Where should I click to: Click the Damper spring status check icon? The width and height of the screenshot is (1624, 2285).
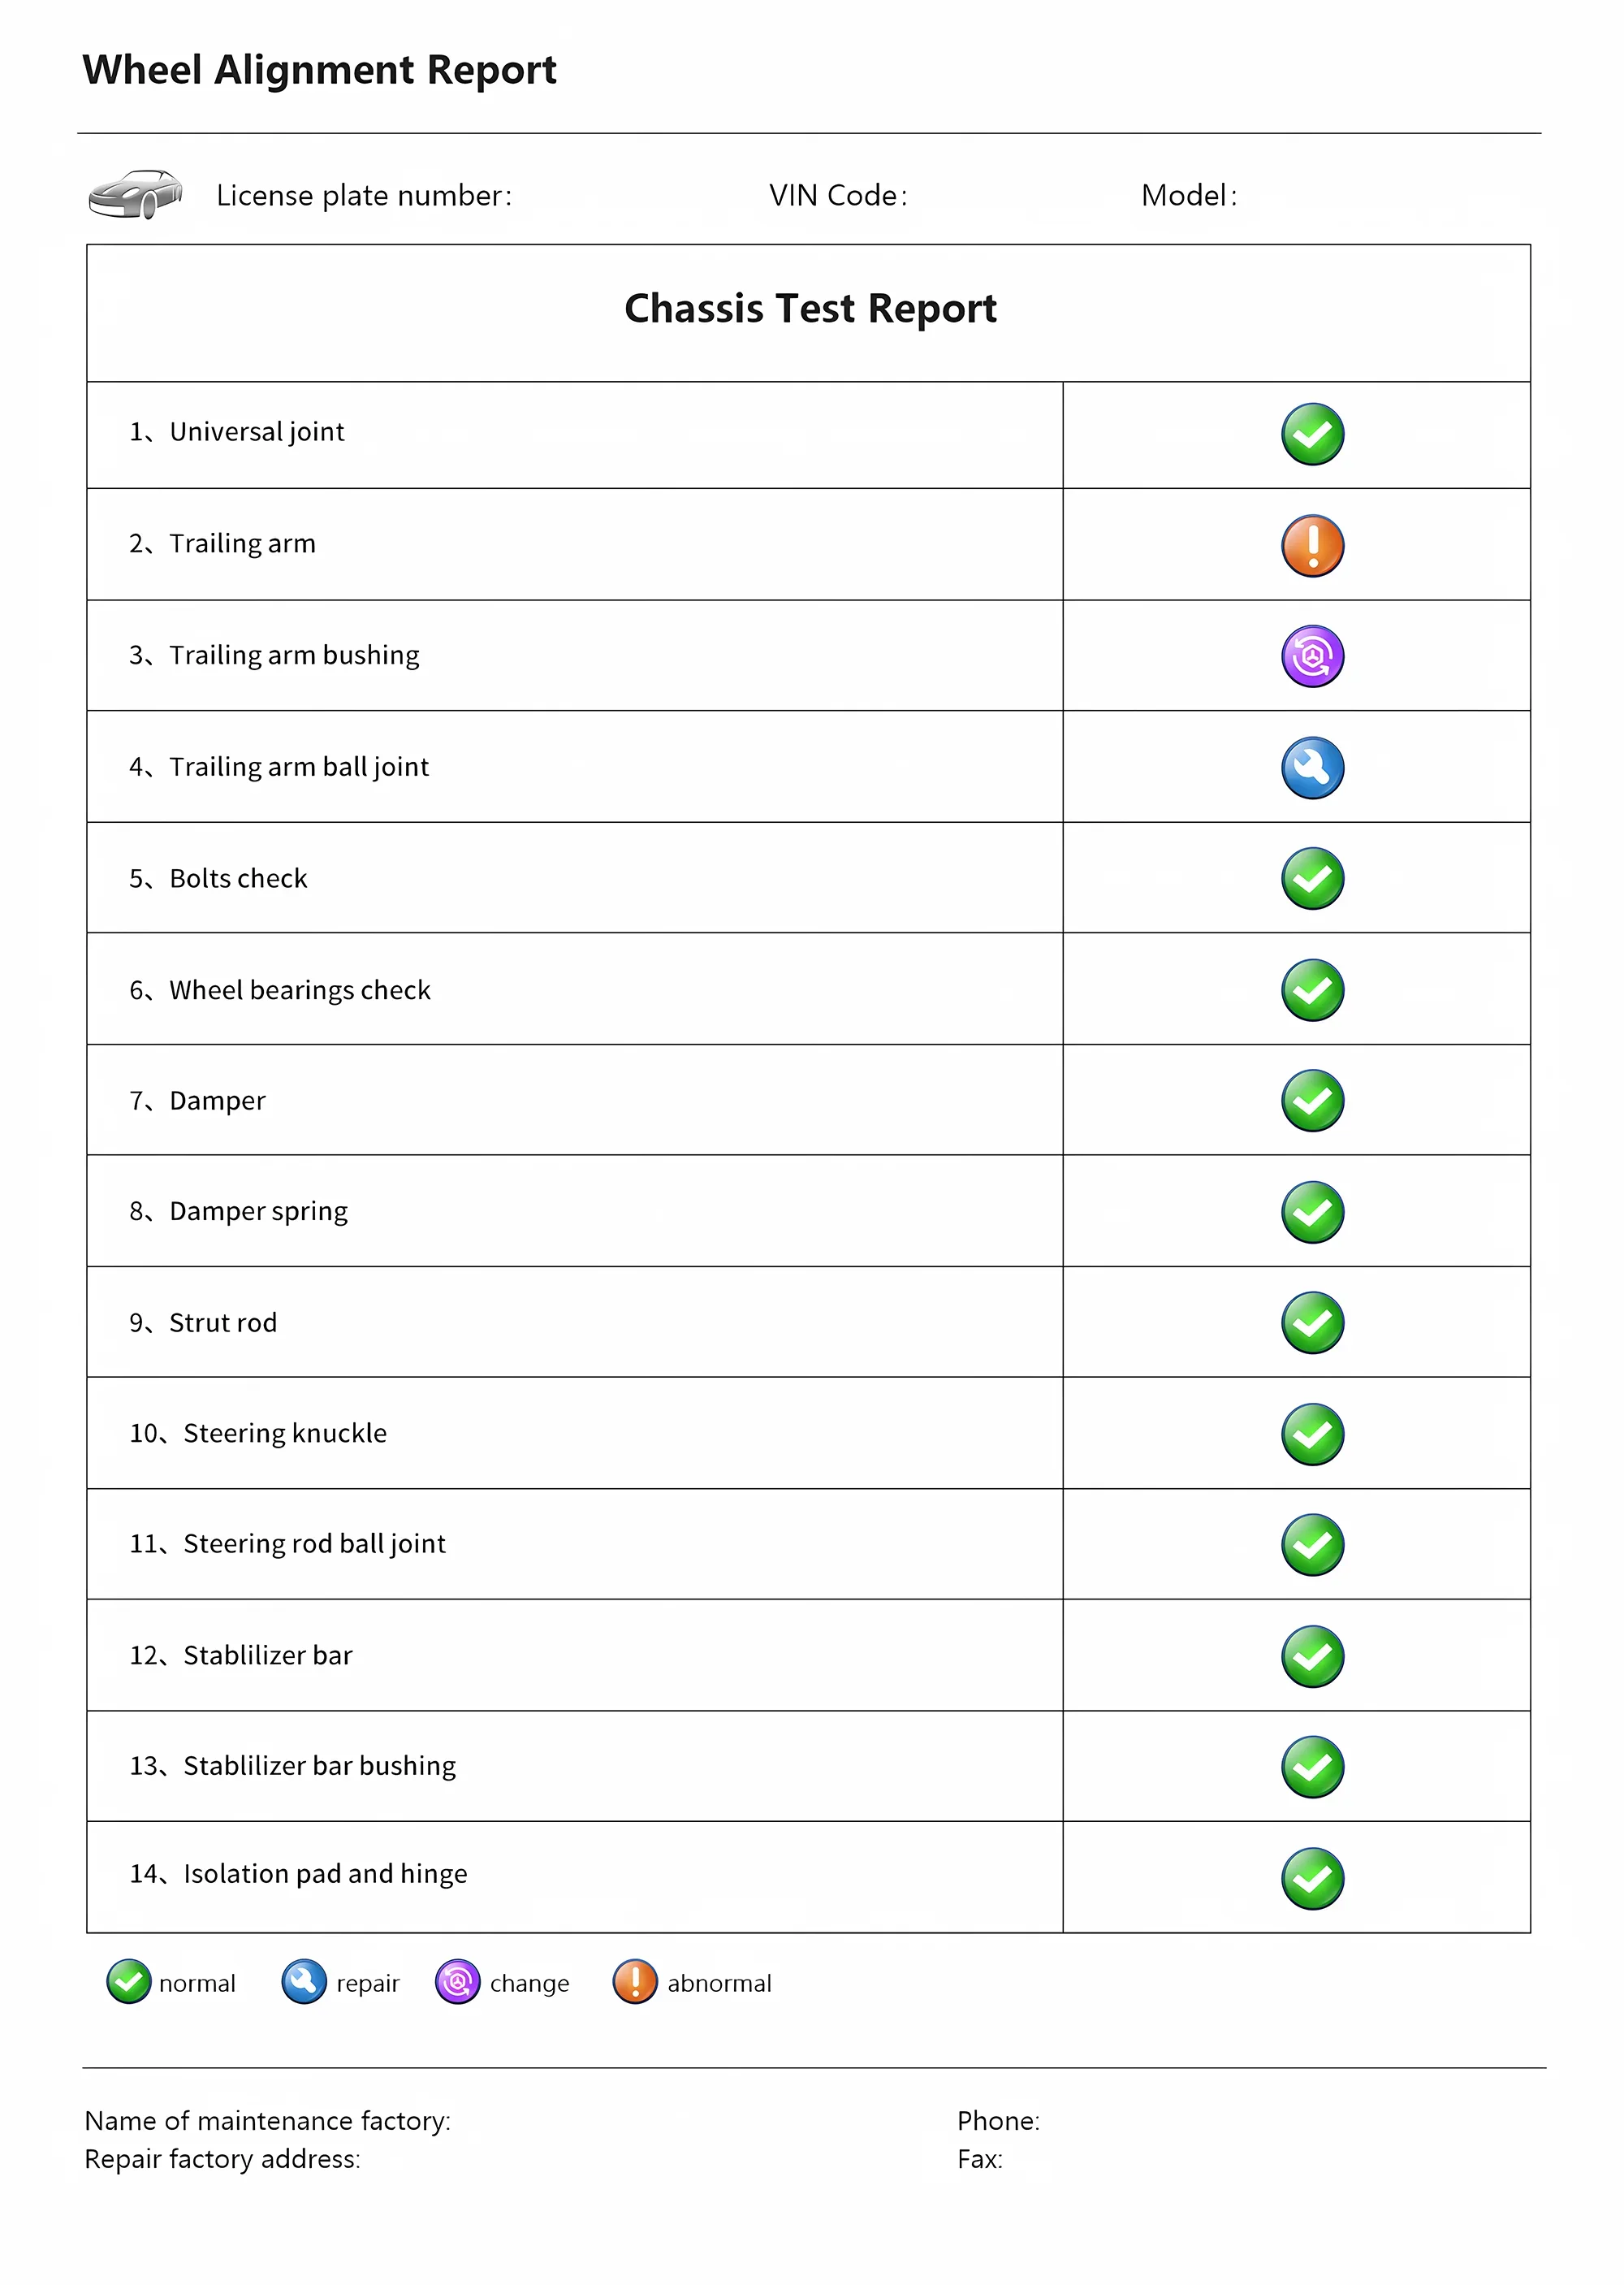click(1312, 1211)
